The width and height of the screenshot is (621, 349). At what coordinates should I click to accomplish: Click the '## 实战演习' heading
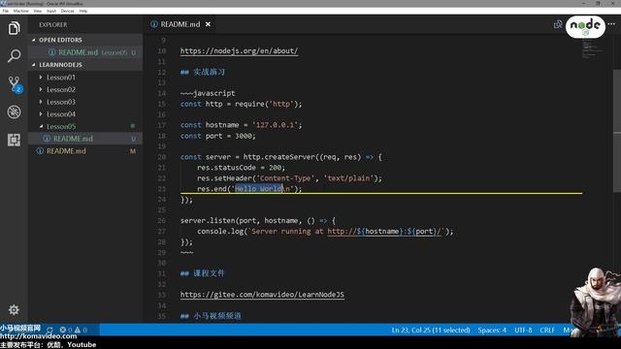pos(203,72)
